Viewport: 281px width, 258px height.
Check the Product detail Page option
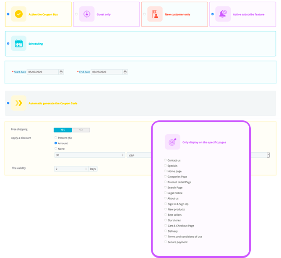click(165, 182)
